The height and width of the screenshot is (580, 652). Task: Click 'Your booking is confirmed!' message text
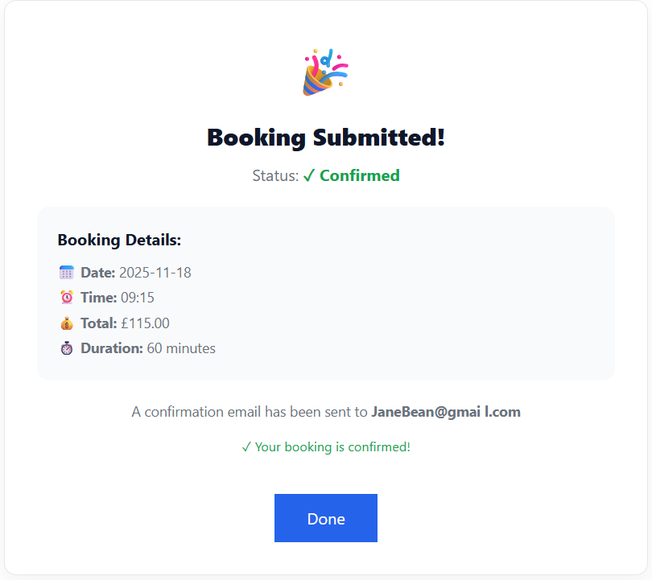332,447
